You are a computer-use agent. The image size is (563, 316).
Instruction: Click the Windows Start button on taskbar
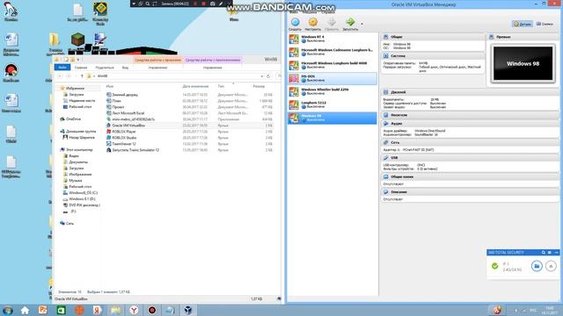[8, 310]
